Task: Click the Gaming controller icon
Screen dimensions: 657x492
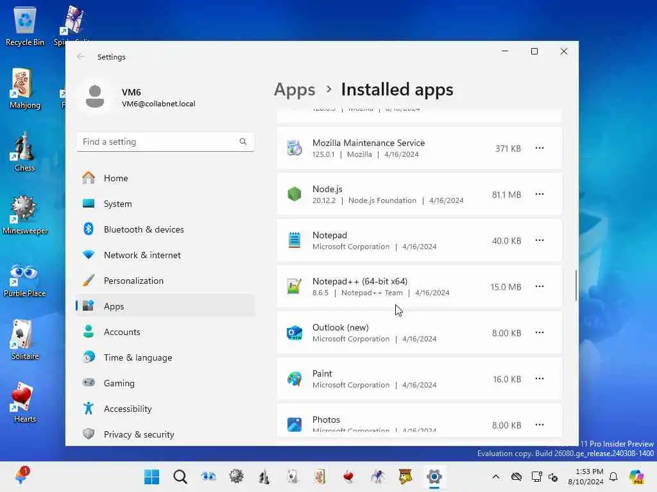Action: [x=89, y=382]
